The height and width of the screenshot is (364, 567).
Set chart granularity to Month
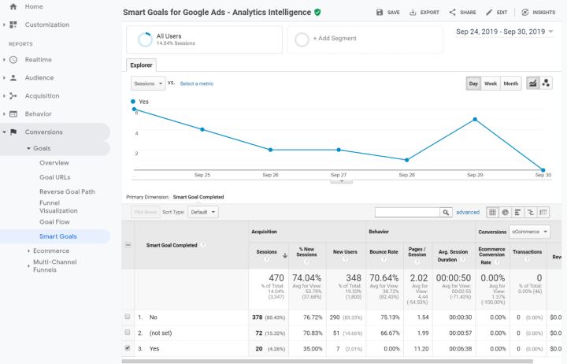(x=511, y=84)
